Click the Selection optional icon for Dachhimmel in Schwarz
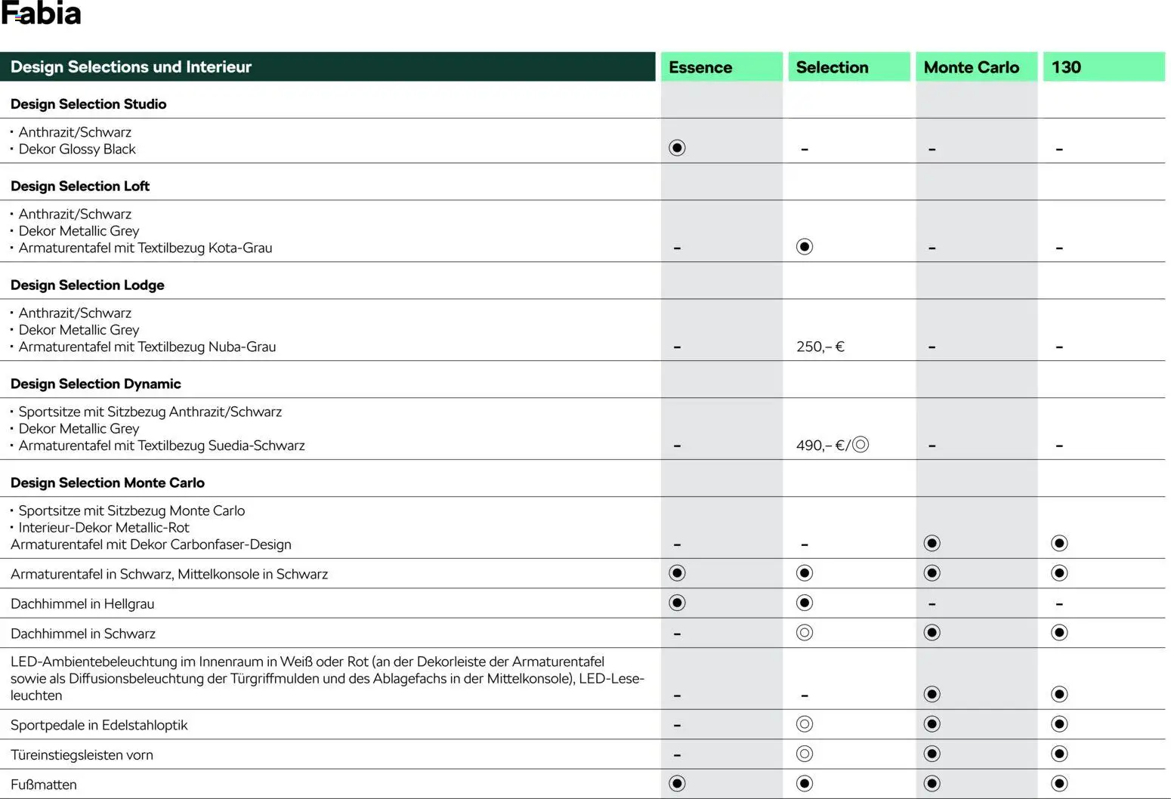The height and width of the screenshot is (799, 1171). pyautogui.click(x=805, y=632)
